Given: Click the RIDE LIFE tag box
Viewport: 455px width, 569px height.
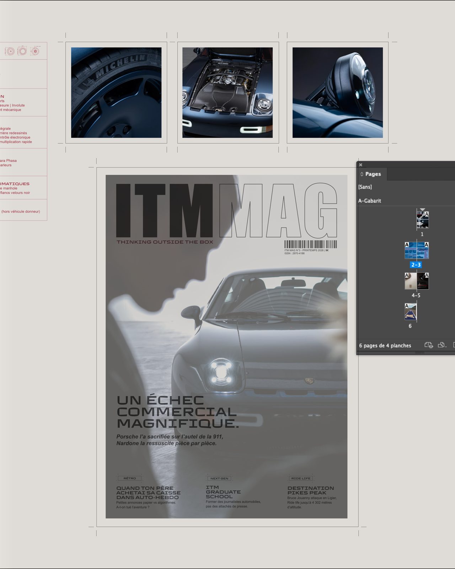Looking at the screenshot, I should pos(301,478).
